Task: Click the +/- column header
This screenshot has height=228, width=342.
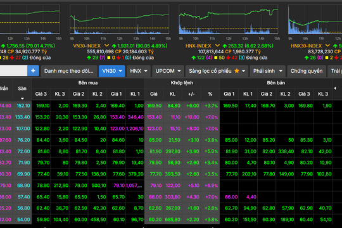Action: click(x=191, y=94)
